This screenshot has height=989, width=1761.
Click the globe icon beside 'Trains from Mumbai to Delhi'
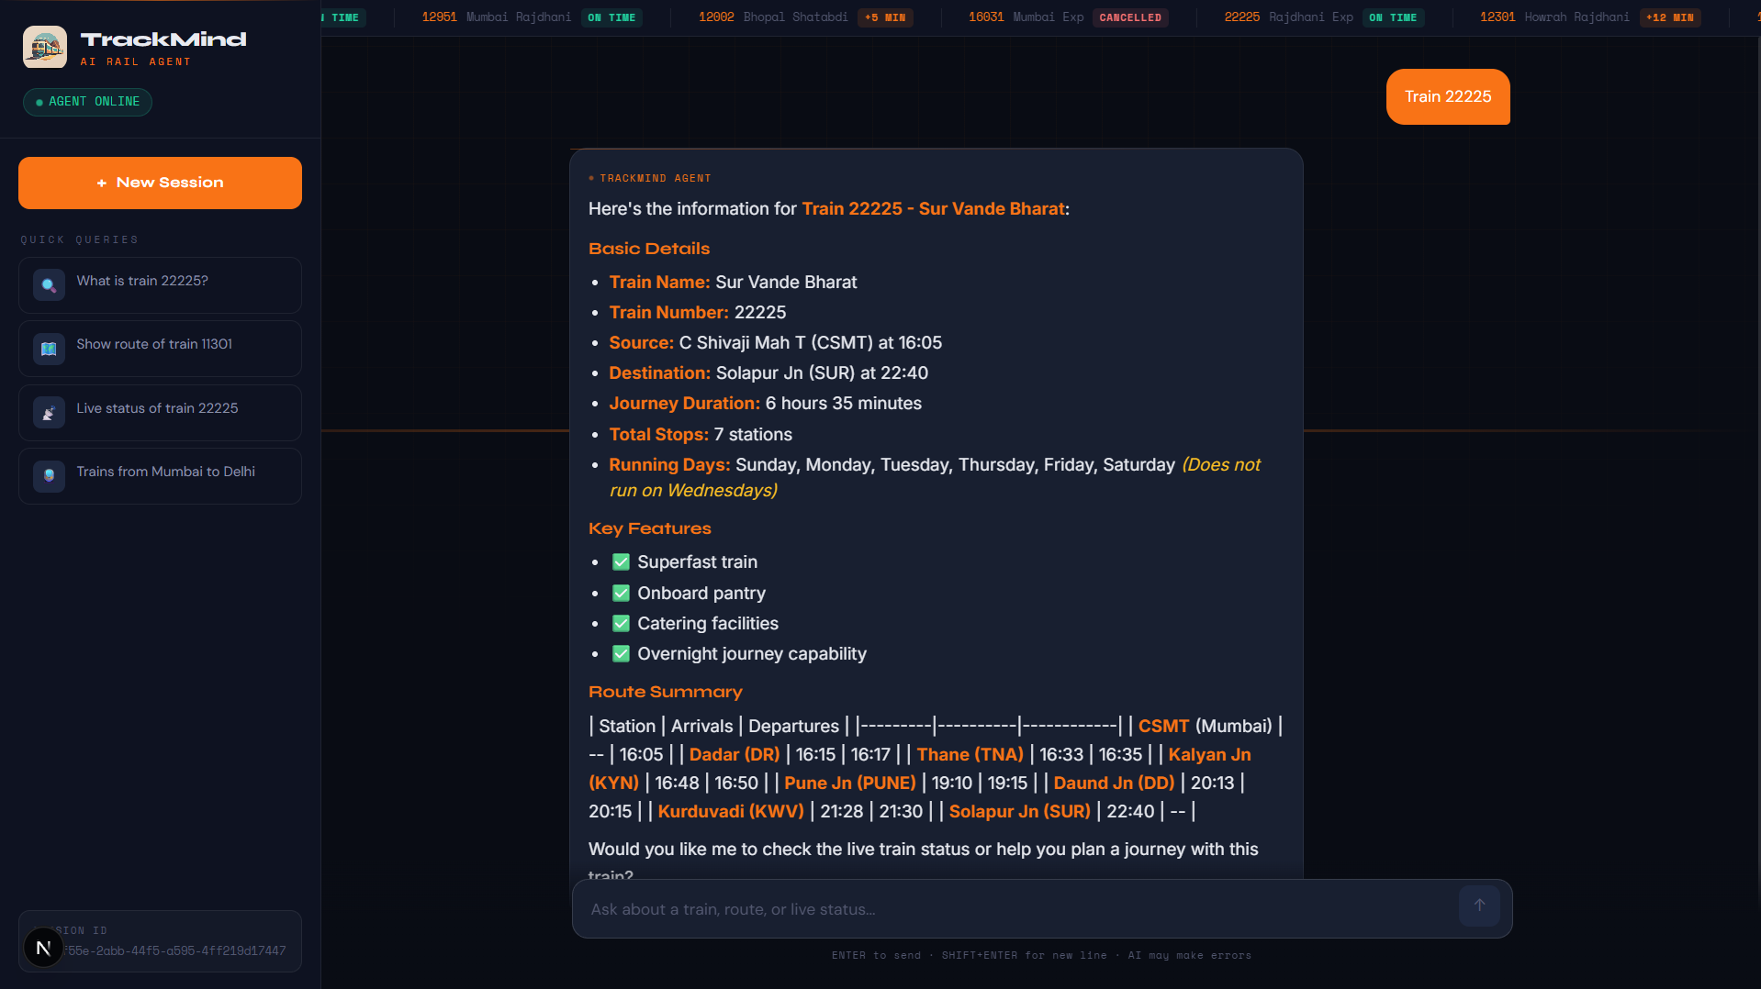click(x=49, y=476)
